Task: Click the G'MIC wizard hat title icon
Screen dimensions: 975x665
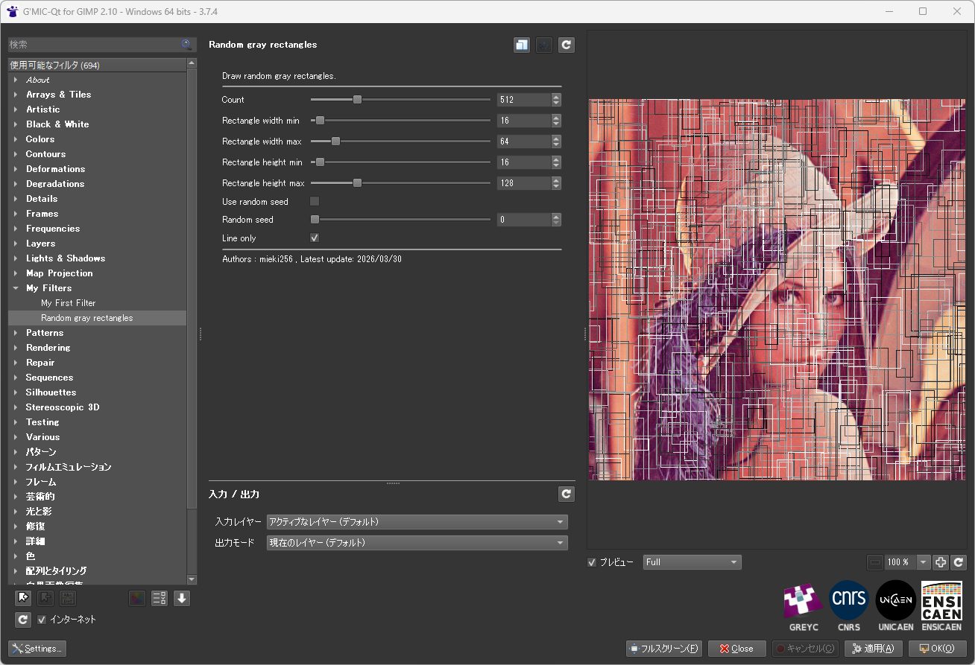Action: point(12,11)
